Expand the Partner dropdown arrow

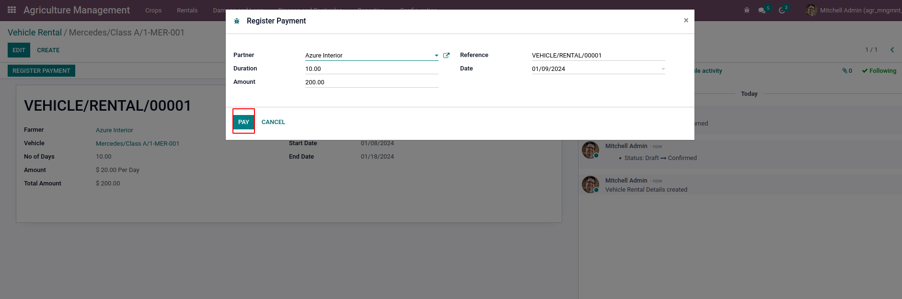coord(436,56)
